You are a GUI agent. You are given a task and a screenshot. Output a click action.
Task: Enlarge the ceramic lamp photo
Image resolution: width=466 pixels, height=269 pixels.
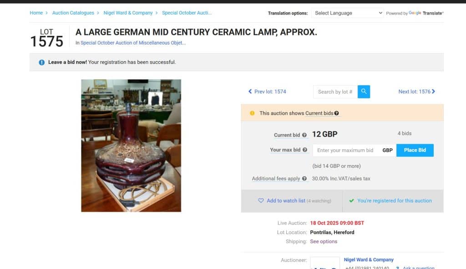coord(131,146)
